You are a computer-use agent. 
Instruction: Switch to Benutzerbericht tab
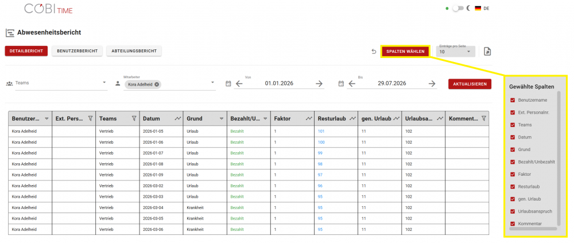pos(77,51)
